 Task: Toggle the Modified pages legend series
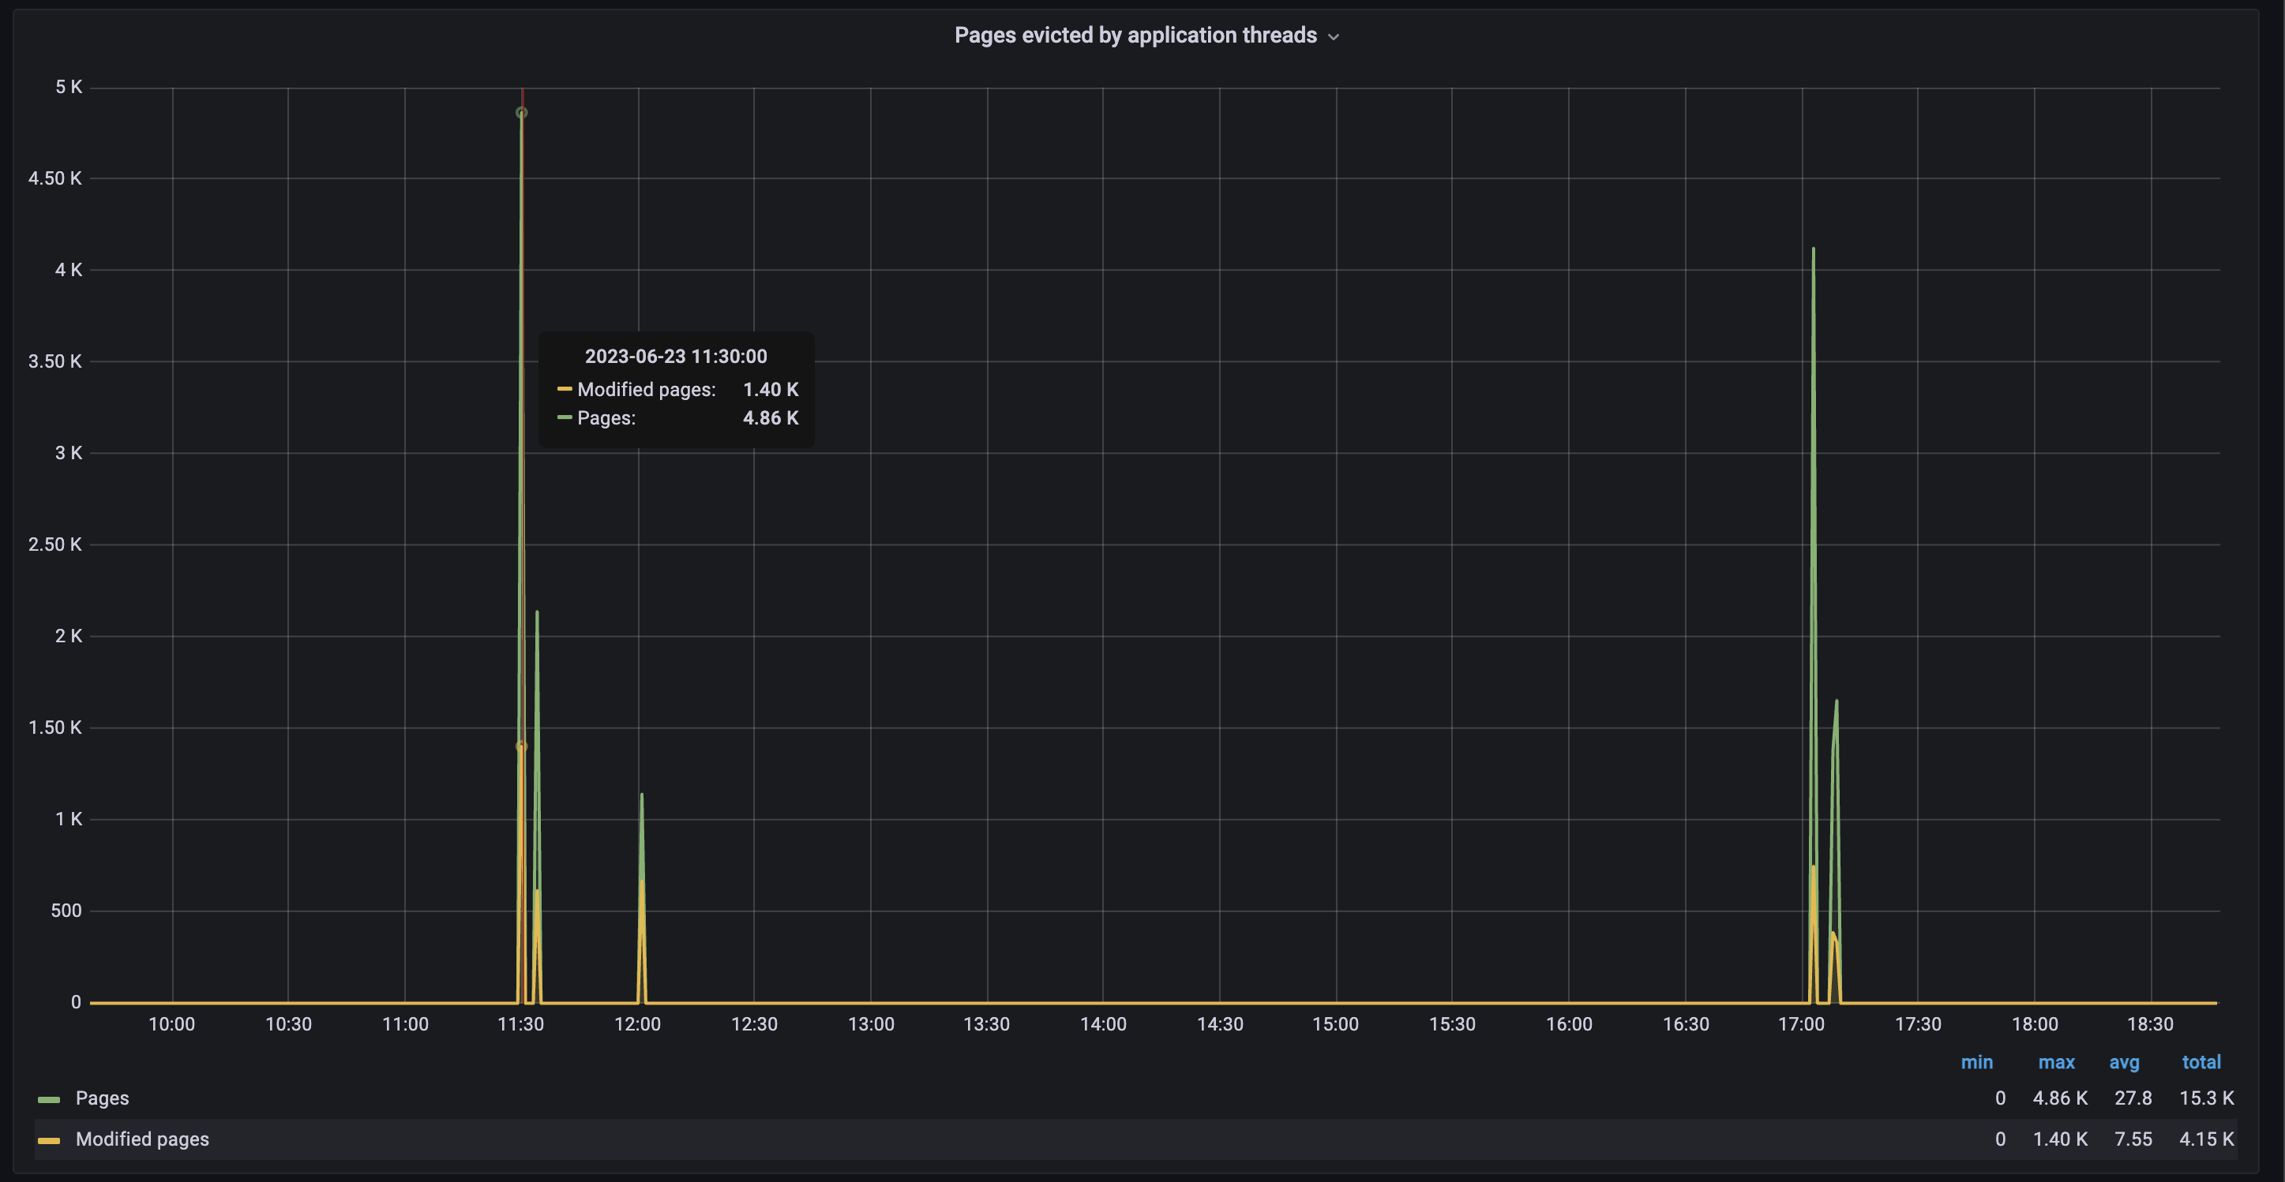[x=142, y=1139]
